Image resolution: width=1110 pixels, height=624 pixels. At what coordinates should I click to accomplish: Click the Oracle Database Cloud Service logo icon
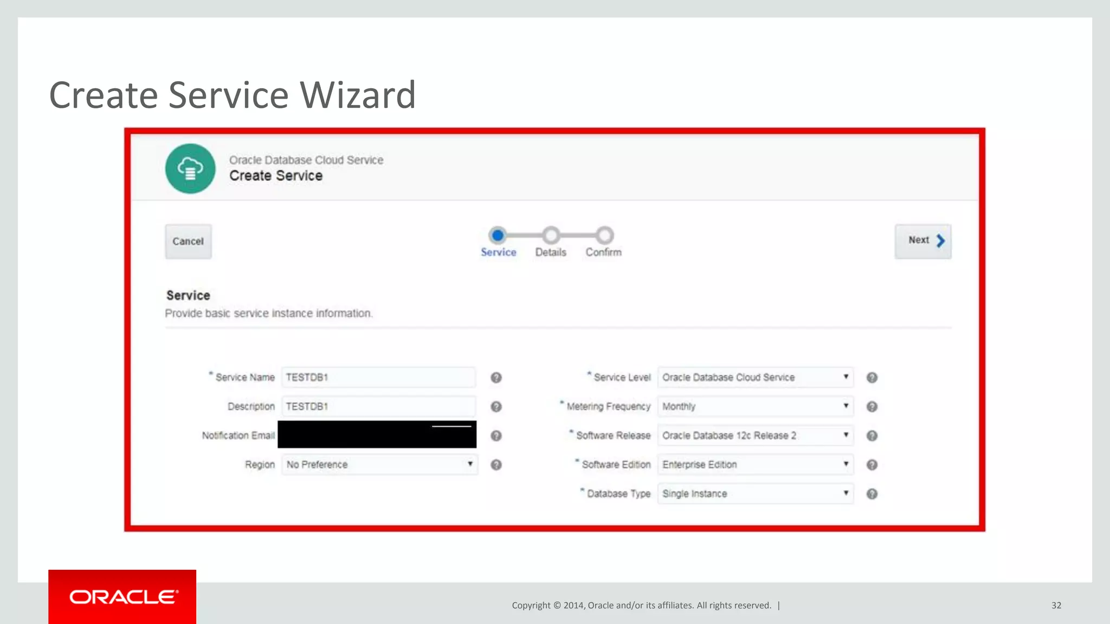point(190,168)
